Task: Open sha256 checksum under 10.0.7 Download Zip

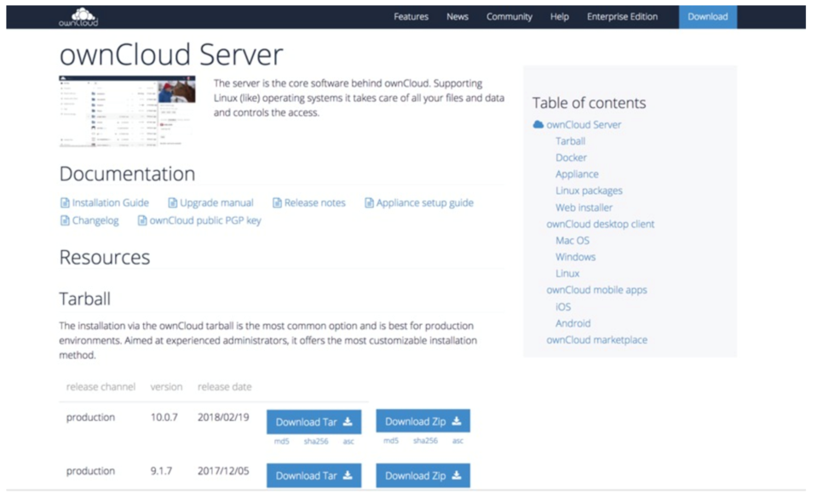Action: pos(425,441)
